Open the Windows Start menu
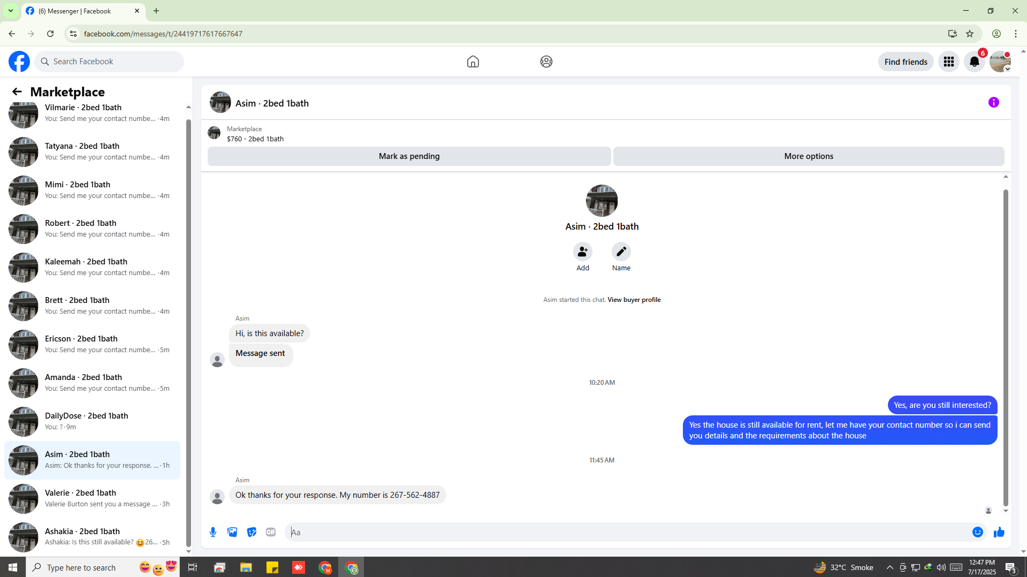Viewport: 1027px width, 577px height. [13, 567]
